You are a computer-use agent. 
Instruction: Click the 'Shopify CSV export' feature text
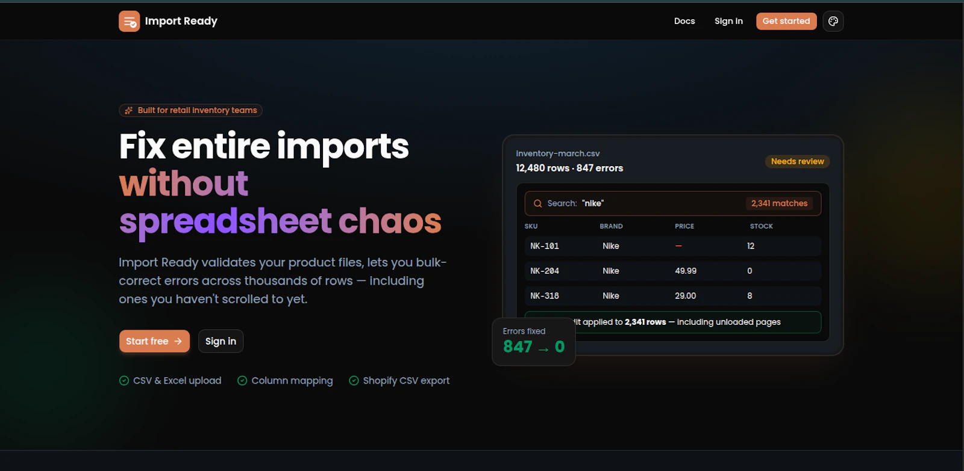(x=406, y=381)
